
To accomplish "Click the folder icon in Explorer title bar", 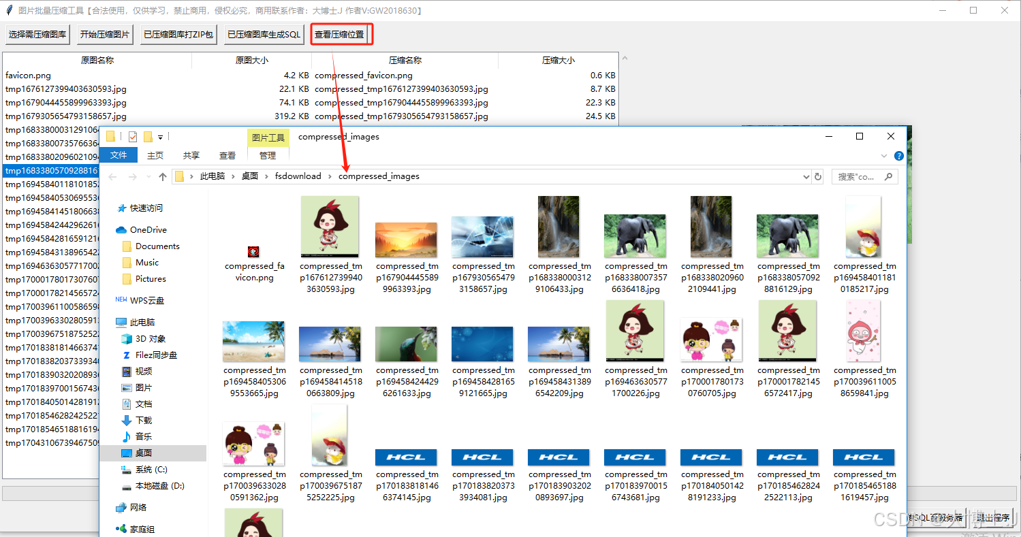I will point(111,137).
